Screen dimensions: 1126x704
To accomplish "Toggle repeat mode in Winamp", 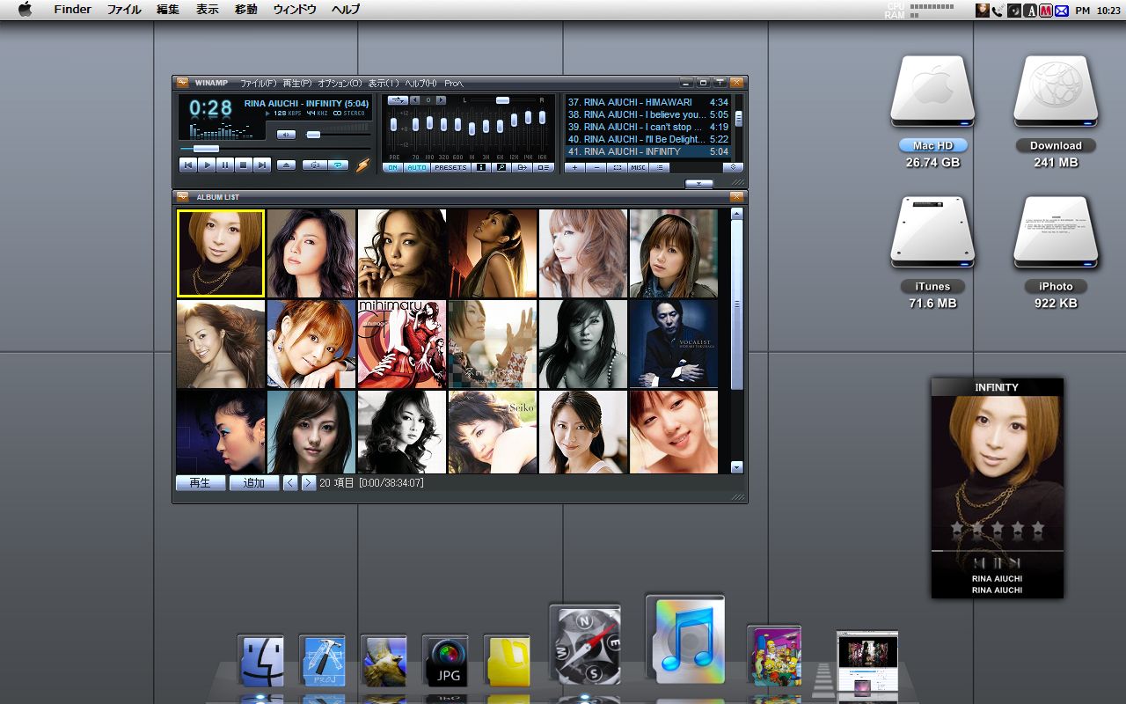I will click(x=338, y=165).
